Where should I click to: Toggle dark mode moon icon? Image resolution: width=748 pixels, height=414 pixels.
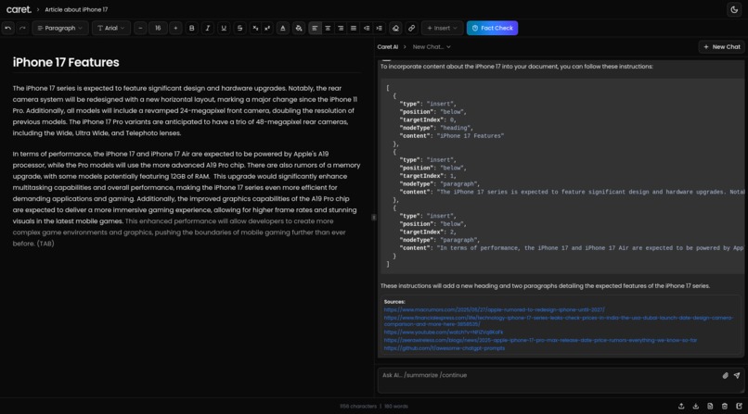coord(734,9)
